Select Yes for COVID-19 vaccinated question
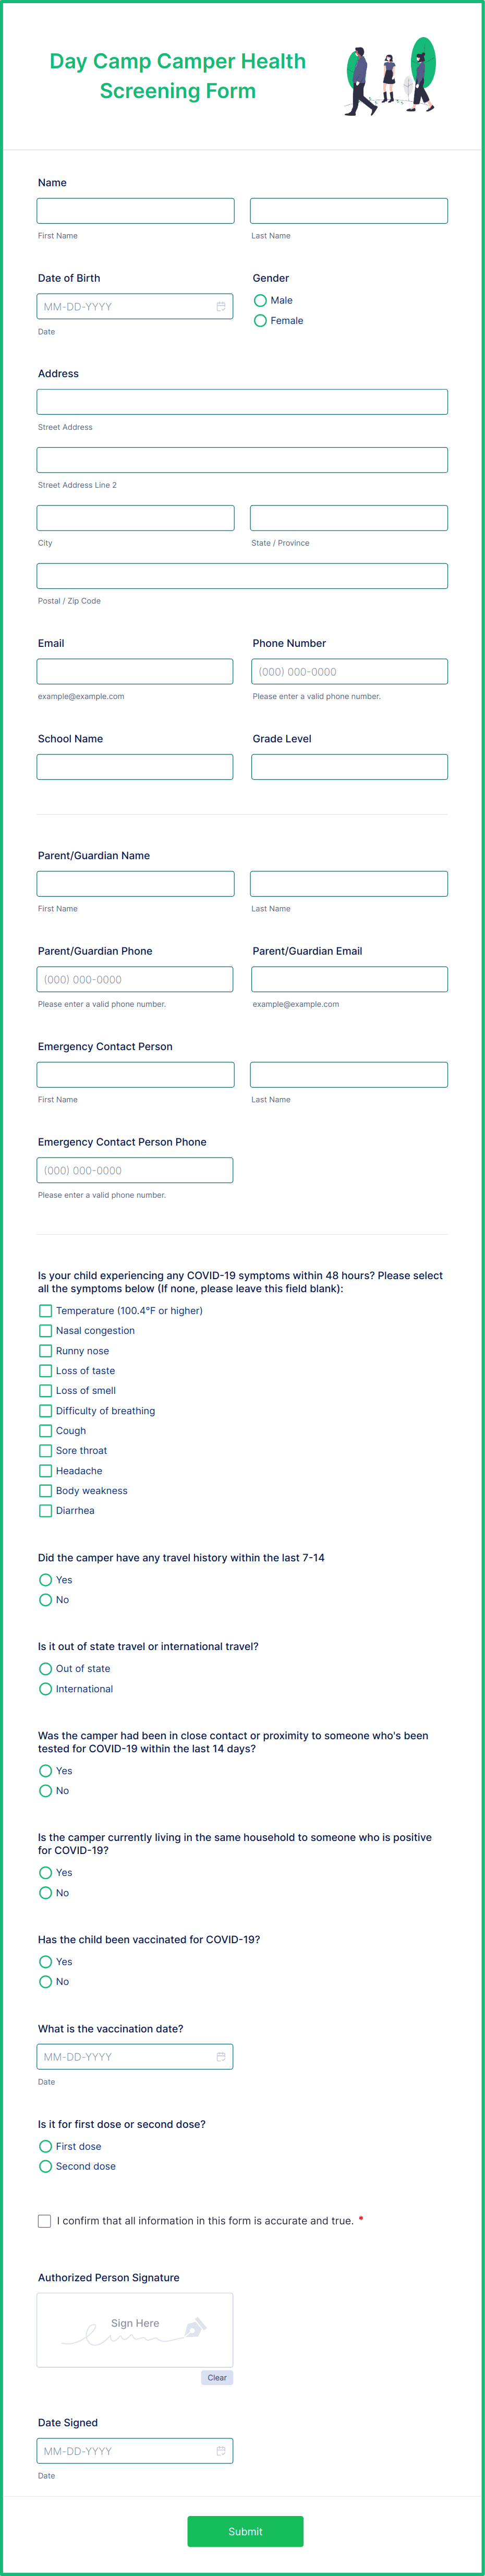Viewport: 485px width, 2576px height. click(x=45, y=1961)
